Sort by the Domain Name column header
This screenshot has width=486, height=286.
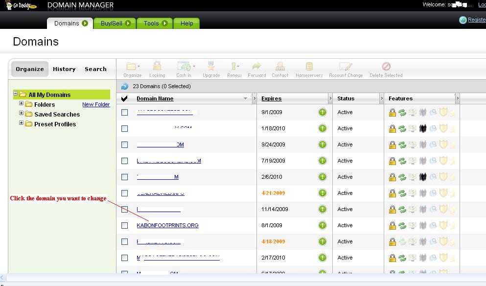[x=155, y=98]
